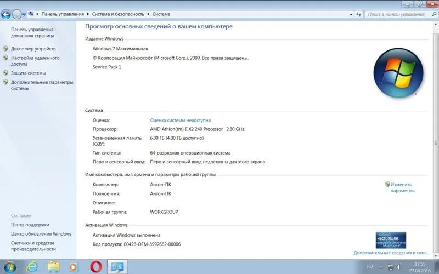Viewport: 439px width, 274px height.
Task: Click the Forward navigation arrow button
Action: [17, 14]
